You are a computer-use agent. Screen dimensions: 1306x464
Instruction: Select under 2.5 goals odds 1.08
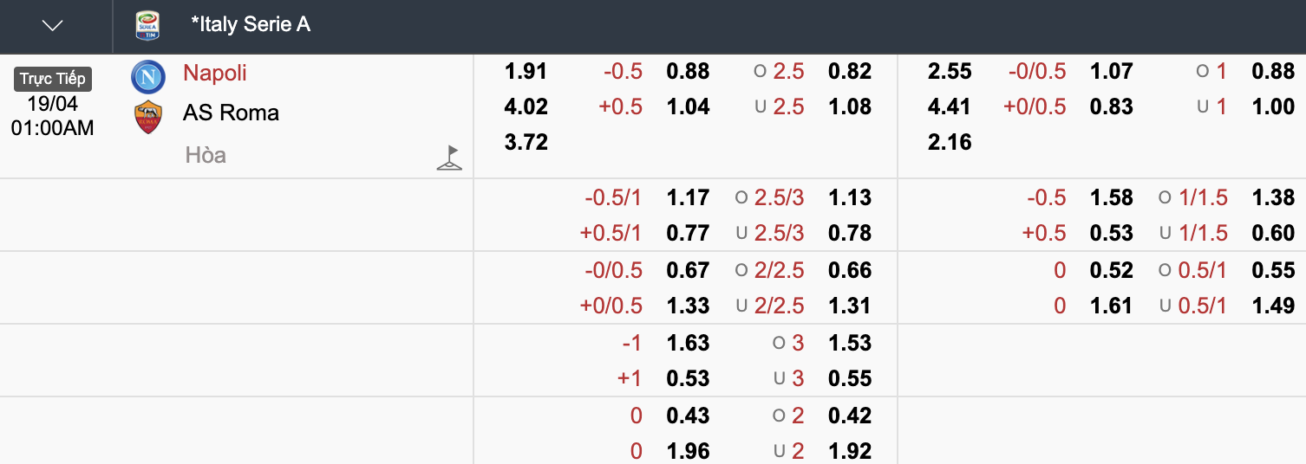(x=850, y=106)
